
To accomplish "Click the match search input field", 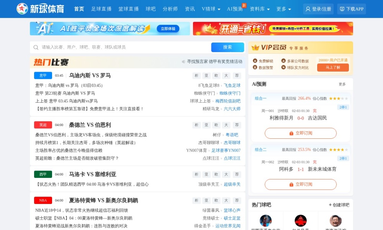I will pyautogui.click(x=115, y=47).
